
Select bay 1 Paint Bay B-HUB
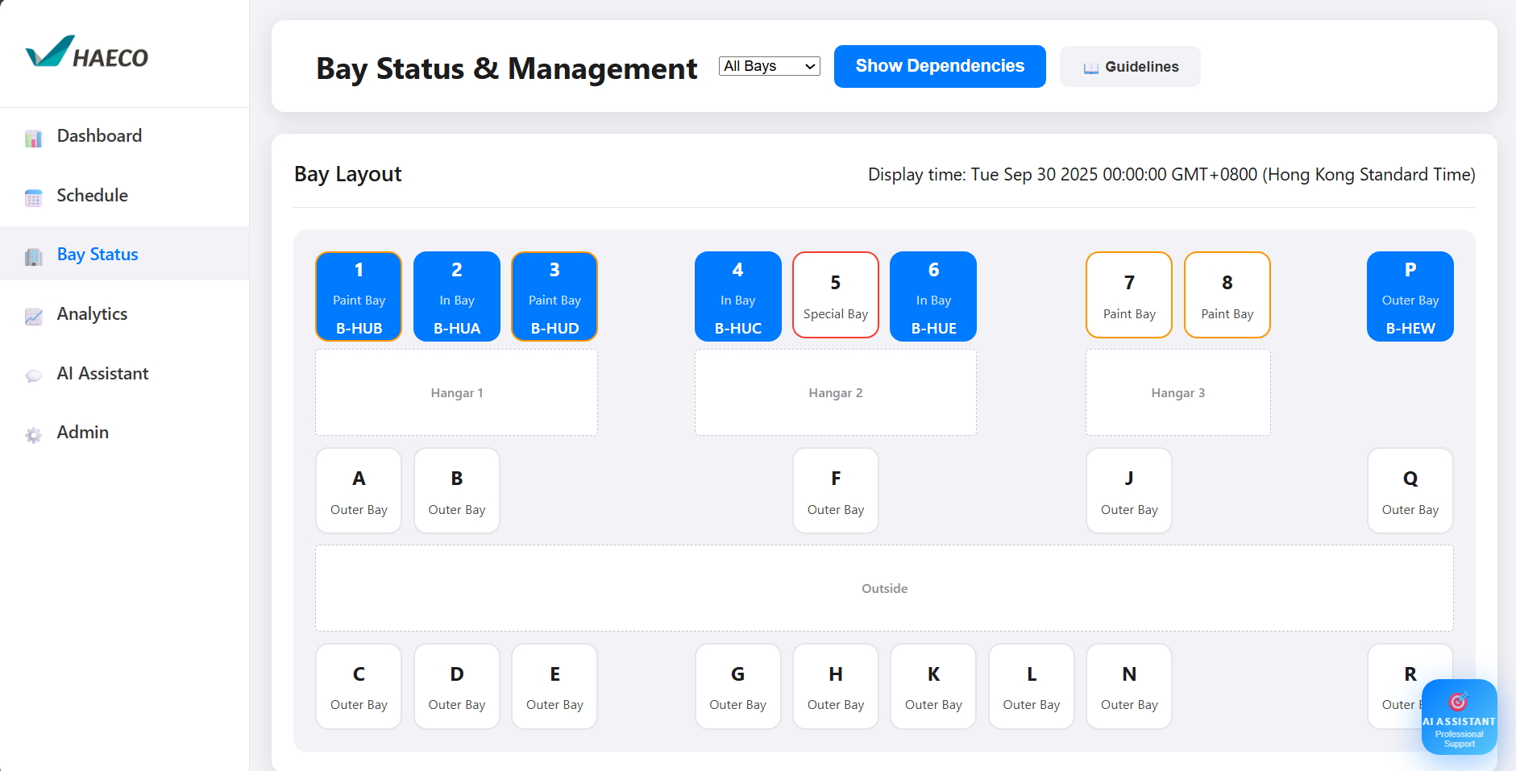point(358,296)
